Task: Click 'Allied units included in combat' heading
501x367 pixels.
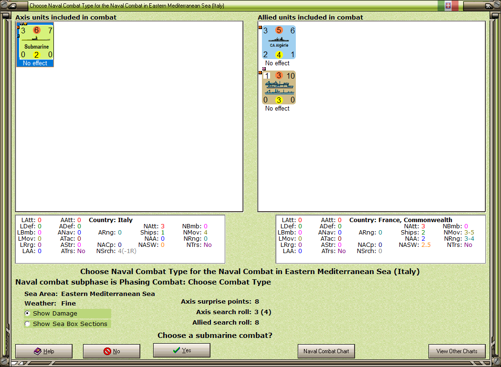Action: point(311,17)
